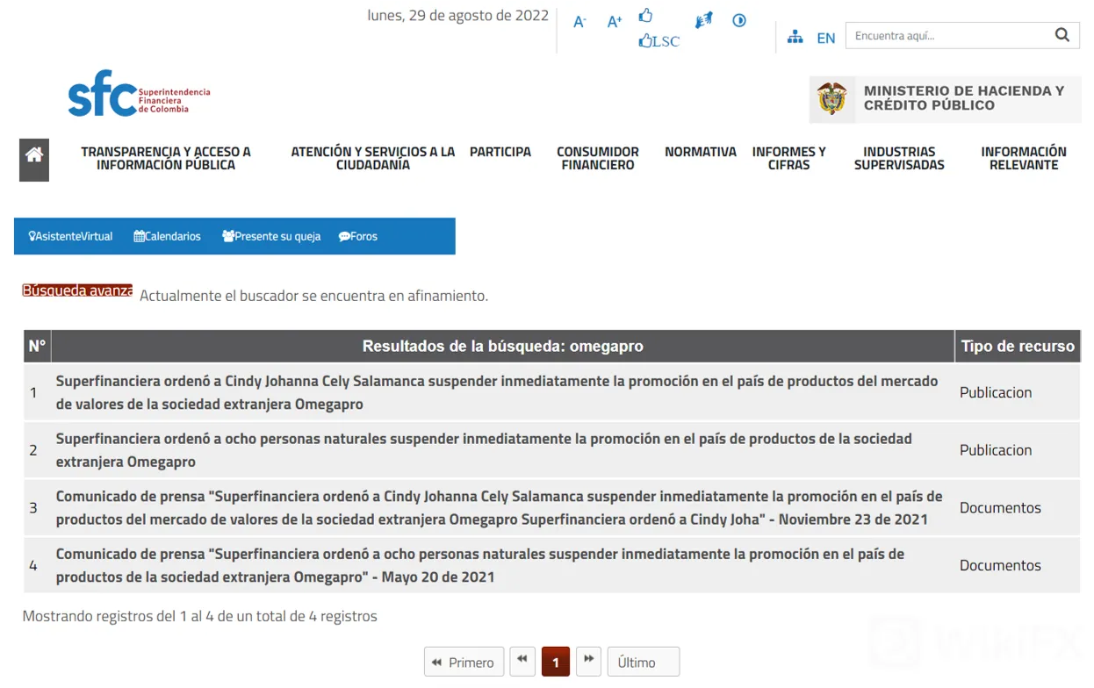Viewport: 1094px width, 688px height.
Task: Open Calendarios in the blue bar
Action: [167, 236]
